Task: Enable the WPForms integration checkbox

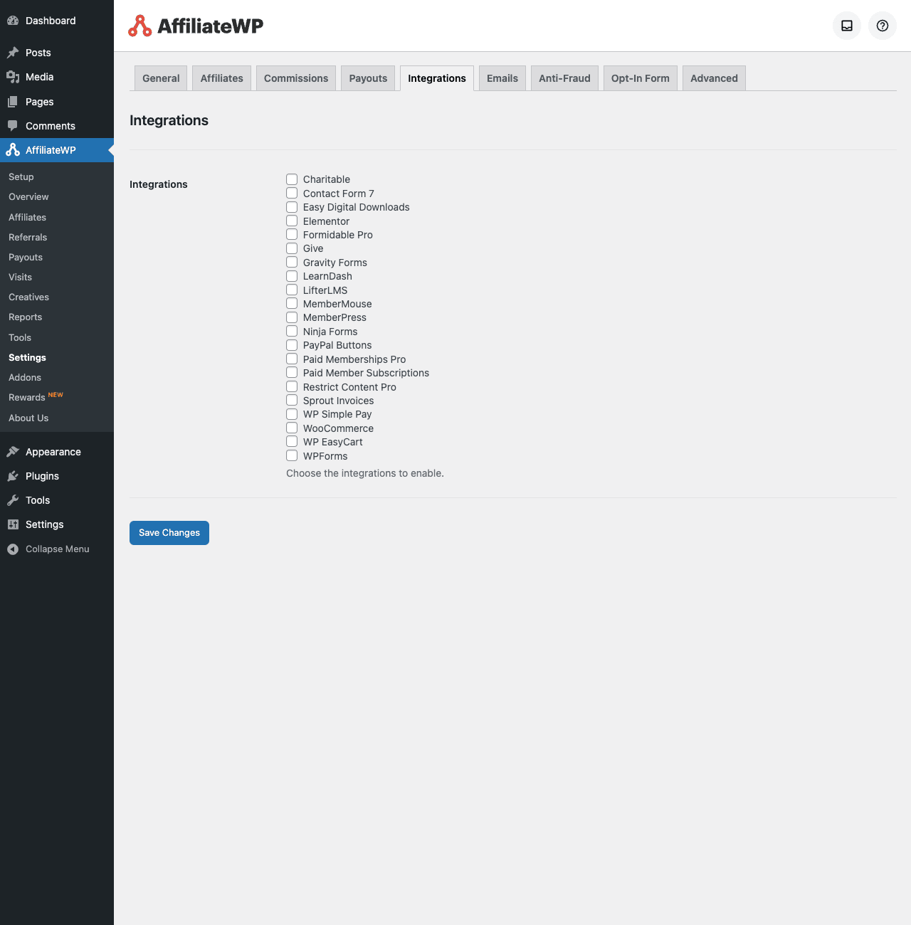Action: 292,455
